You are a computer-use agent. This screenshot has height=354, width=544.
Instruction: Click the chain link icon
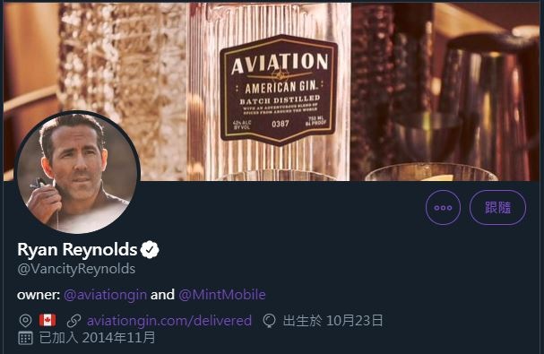click(x=73, y=321)
